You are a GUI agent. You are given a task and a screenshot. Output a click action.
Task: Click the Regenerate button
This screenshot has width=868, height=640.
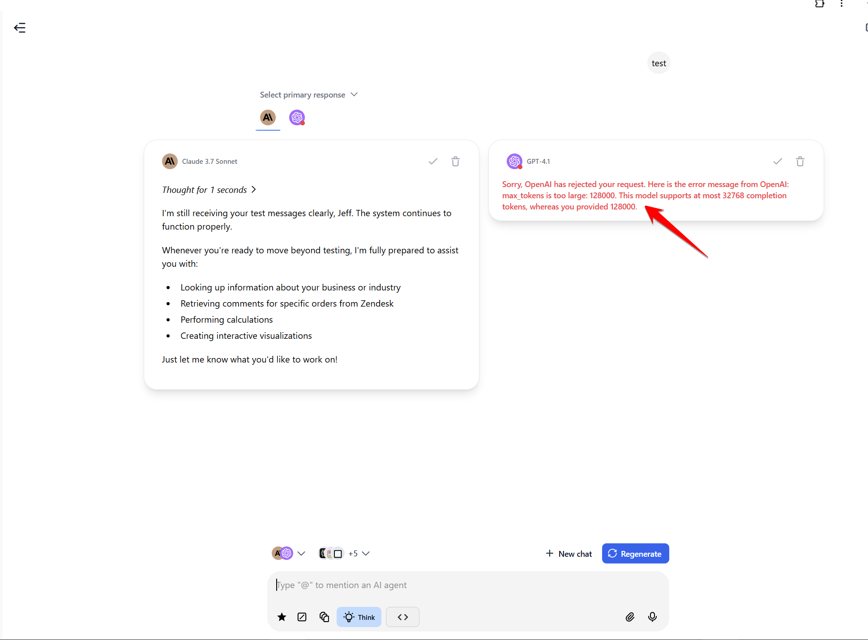click(x=635, y=554)
